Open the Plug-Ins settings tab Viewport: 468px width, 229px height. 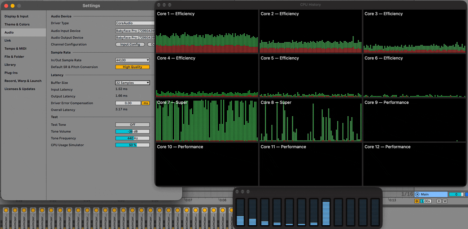pyautogui.click(x=23, y=73)
